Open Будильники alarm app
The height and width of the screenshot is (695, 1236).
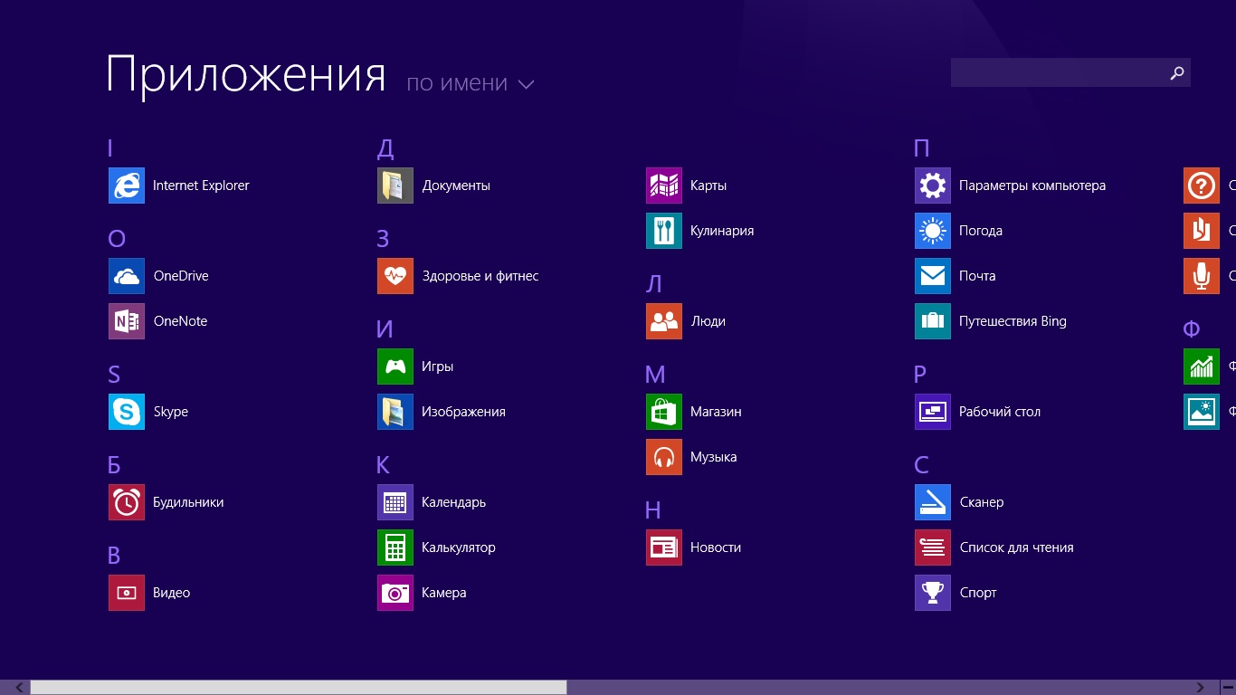[x=166, y=502]
